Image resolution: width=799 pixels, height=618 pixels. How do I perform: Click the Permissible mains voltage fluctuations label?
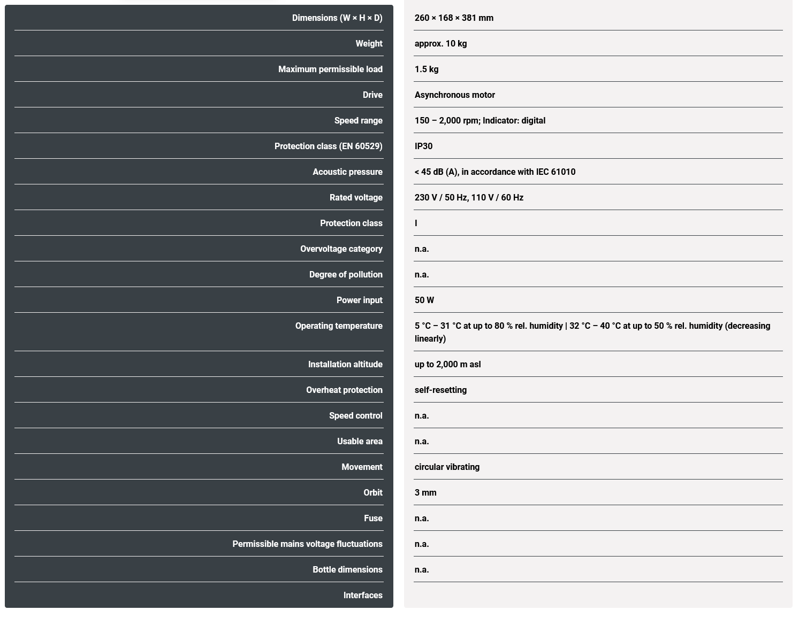[307, 544]
